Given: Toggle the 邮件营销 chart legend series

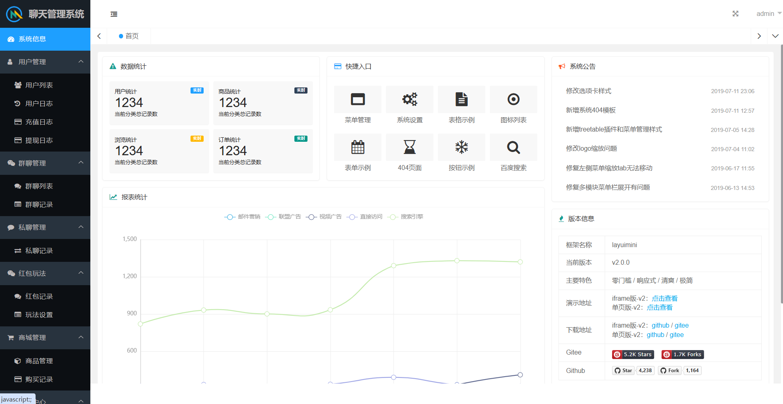Looking at the screenshot, I should 242,217.
